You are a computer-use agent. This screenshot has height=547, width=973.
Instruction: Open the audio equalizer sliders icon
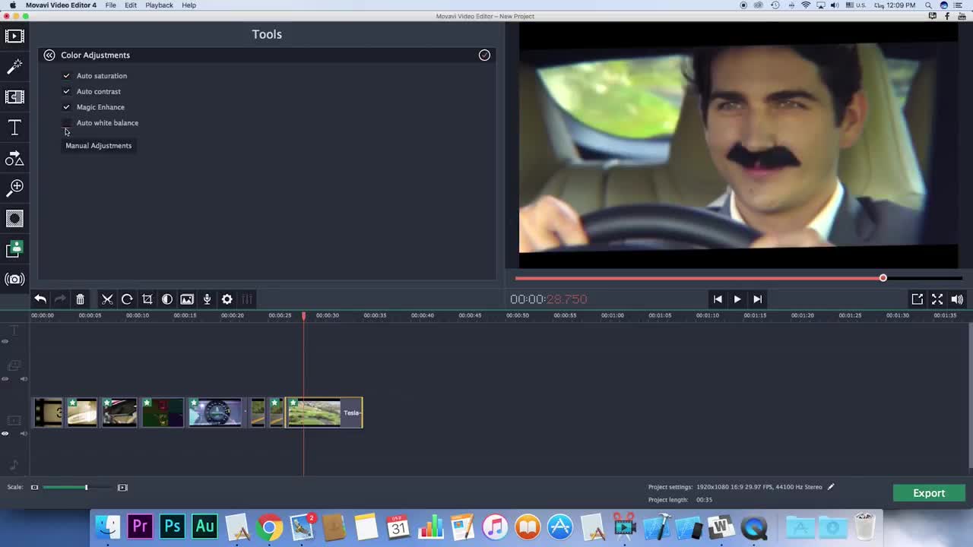click(x=247, y=299)
